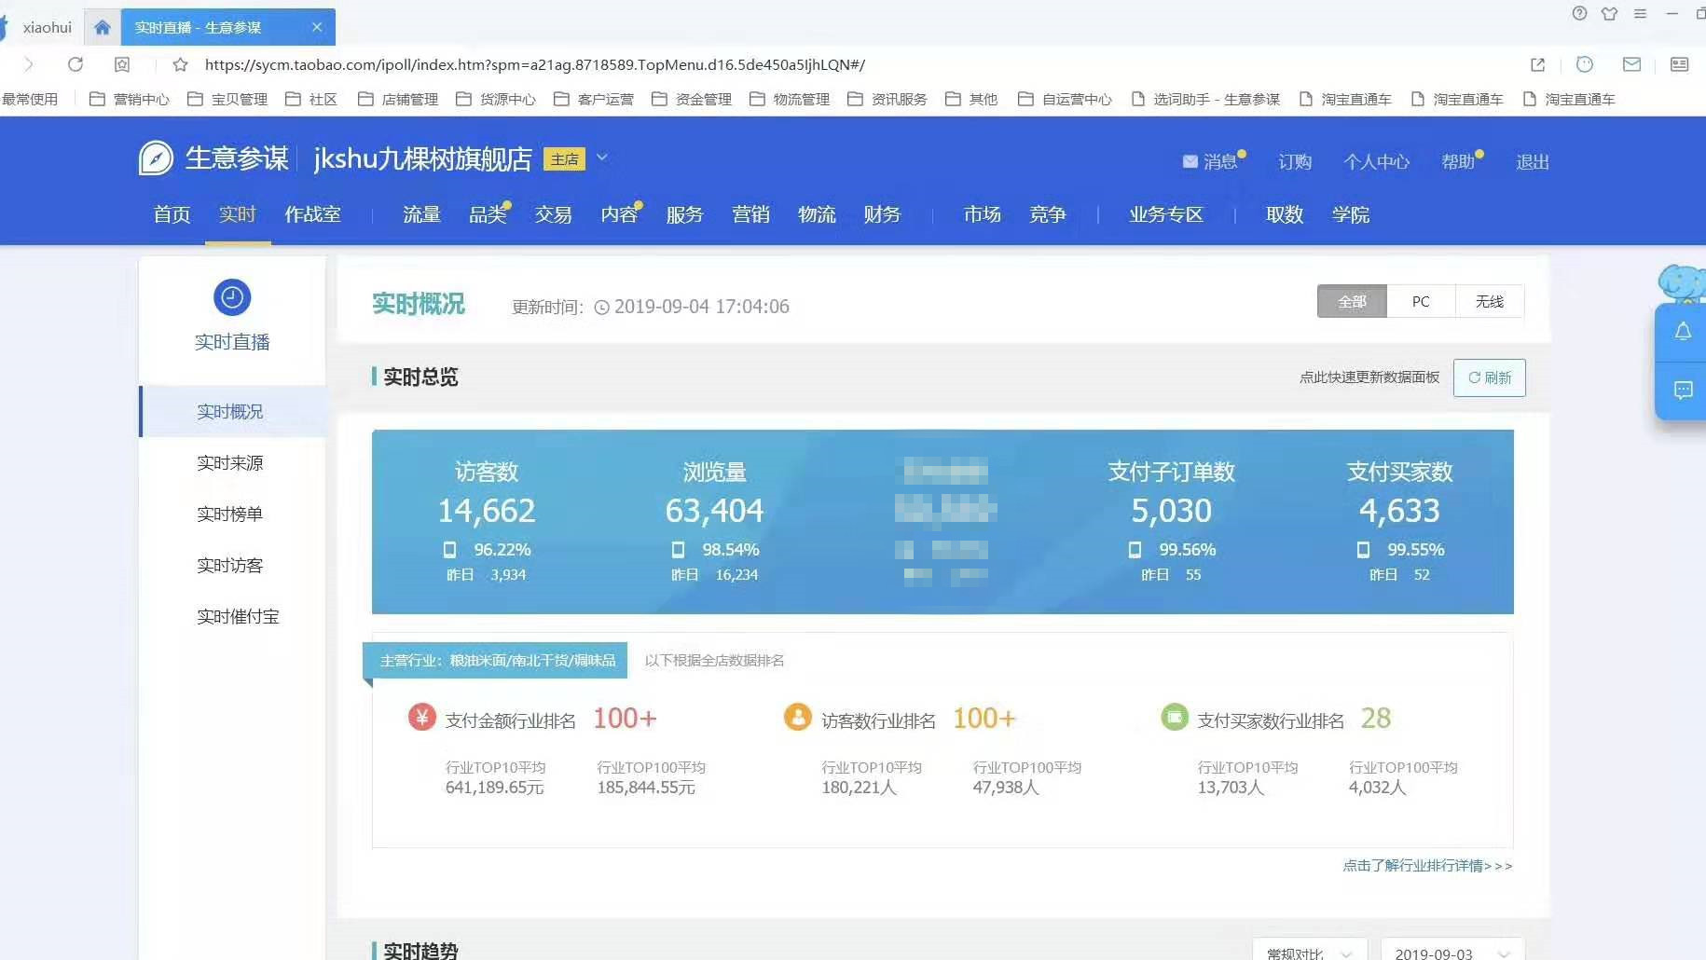Open the 作战室 nav tab
The width and height of the screenshot is (1706, 960).
tap(312, 214)
